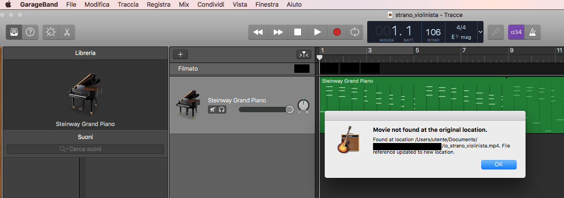Open the Traccia menu
The height and width of the screenshot is (198, 564).
128,4
